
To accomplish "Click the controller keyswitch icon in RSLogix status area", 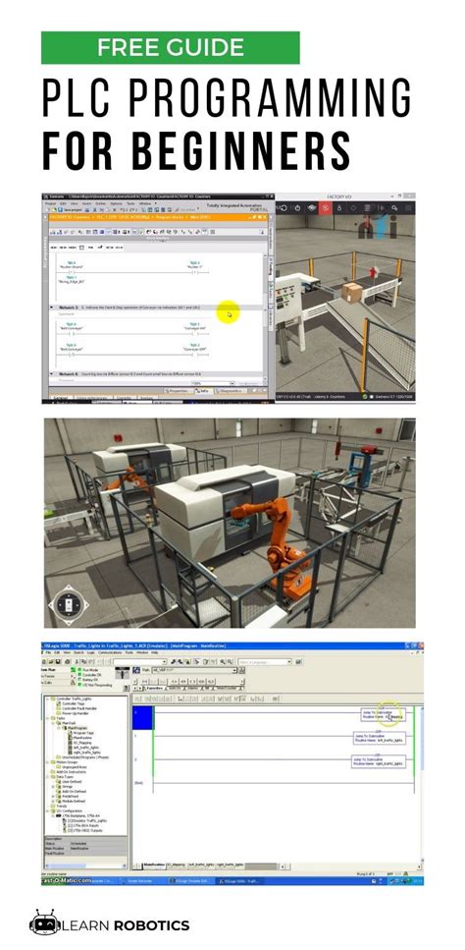I will (x=123, y=672).
